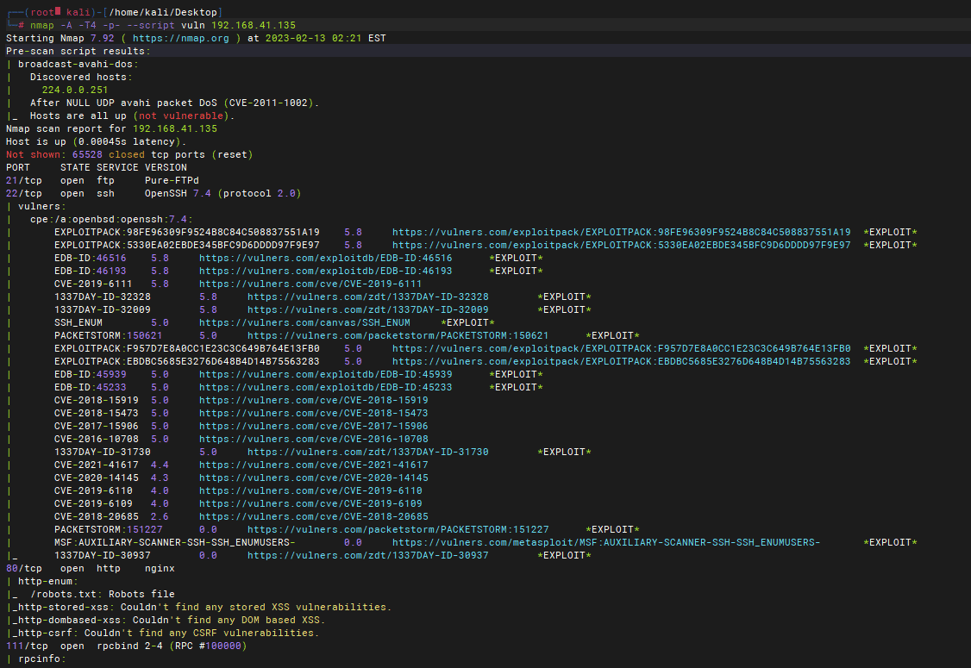This screenshot has height=668, width=971.
Task: Select the http-stored-xss result line
Action: pyautogui.click(x=202, y=608)
